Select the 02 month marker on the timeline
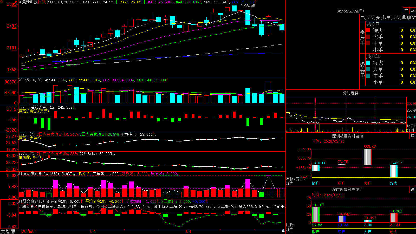This screenshot has height=234, width=416. (x=93, y=231)
